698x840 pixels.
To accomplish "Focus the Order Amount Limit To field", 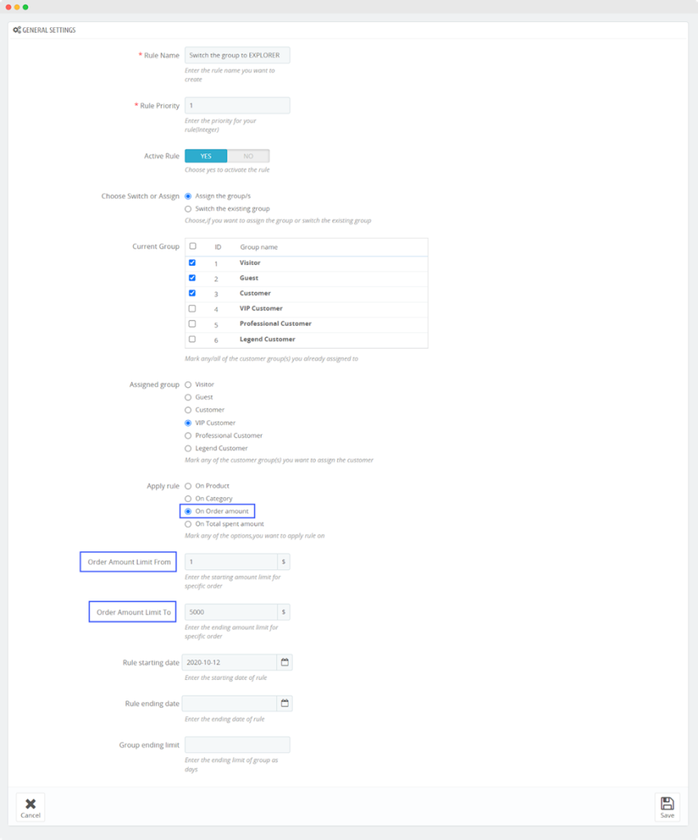I will pyautogui.click(x=230, y=612).
